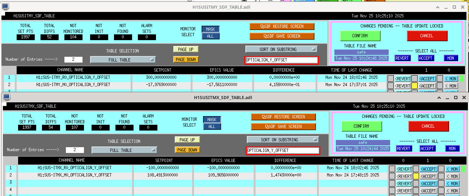This screenshot has width=469, height=196.
Task: Open SDF SAVE SCREEN in ITMY window
Action: click(x=282, y=36)
